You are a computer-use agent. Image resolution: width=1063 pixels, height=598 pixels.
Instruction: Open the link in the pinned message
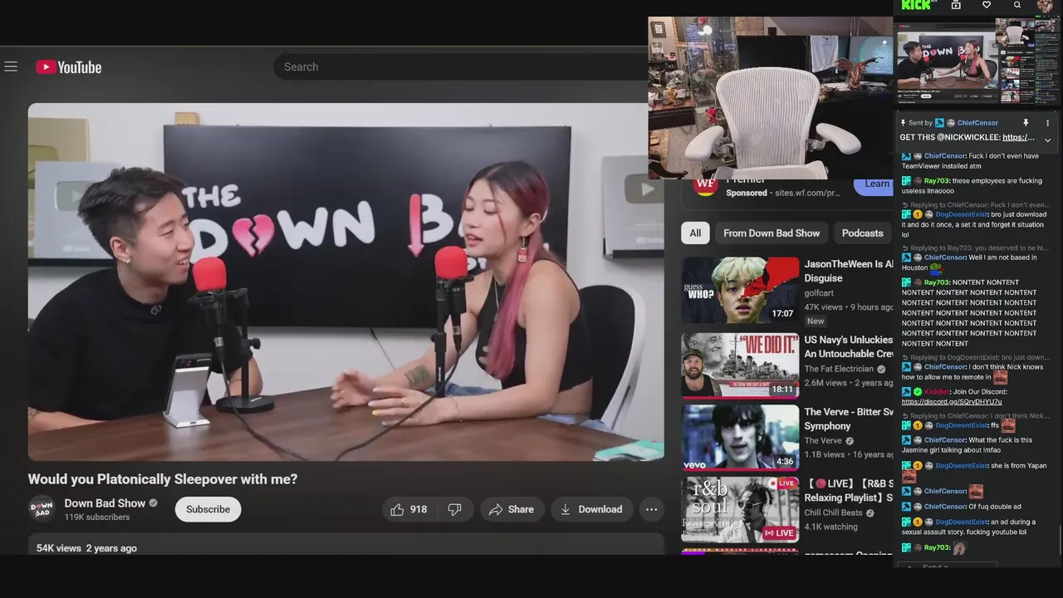1018,138
